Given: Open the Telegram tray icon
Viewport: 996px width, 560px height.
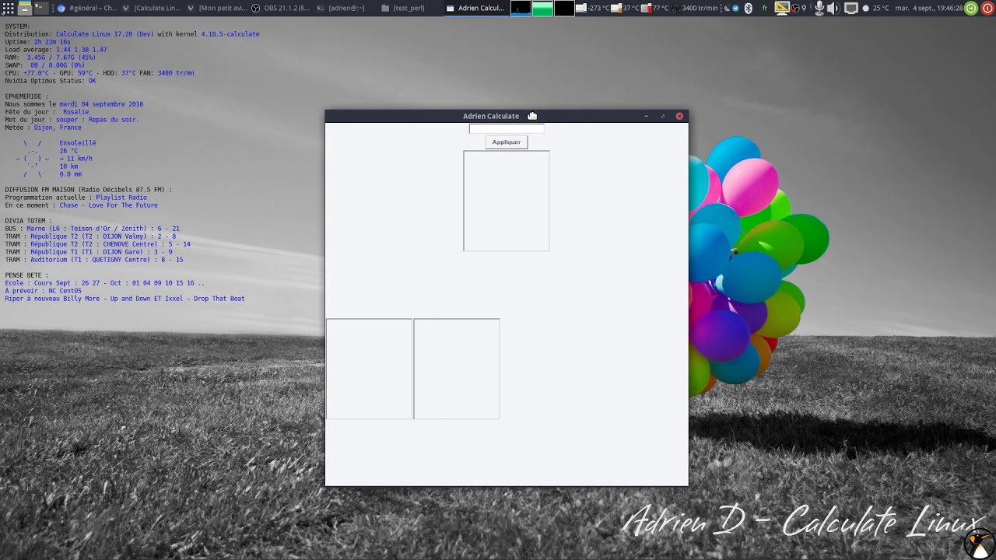Looking at the screenshot, I should [735, 8].
